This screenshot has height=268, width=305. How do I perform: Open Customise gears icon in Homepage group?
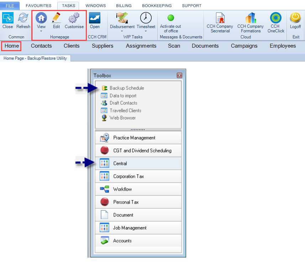coord(74,18)
